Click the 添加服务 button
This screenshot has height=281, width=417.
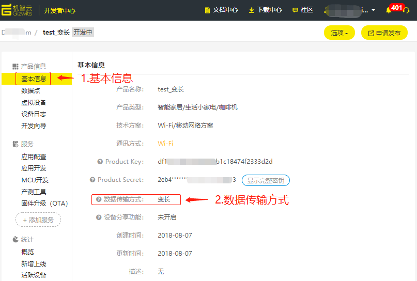(38, 220)
